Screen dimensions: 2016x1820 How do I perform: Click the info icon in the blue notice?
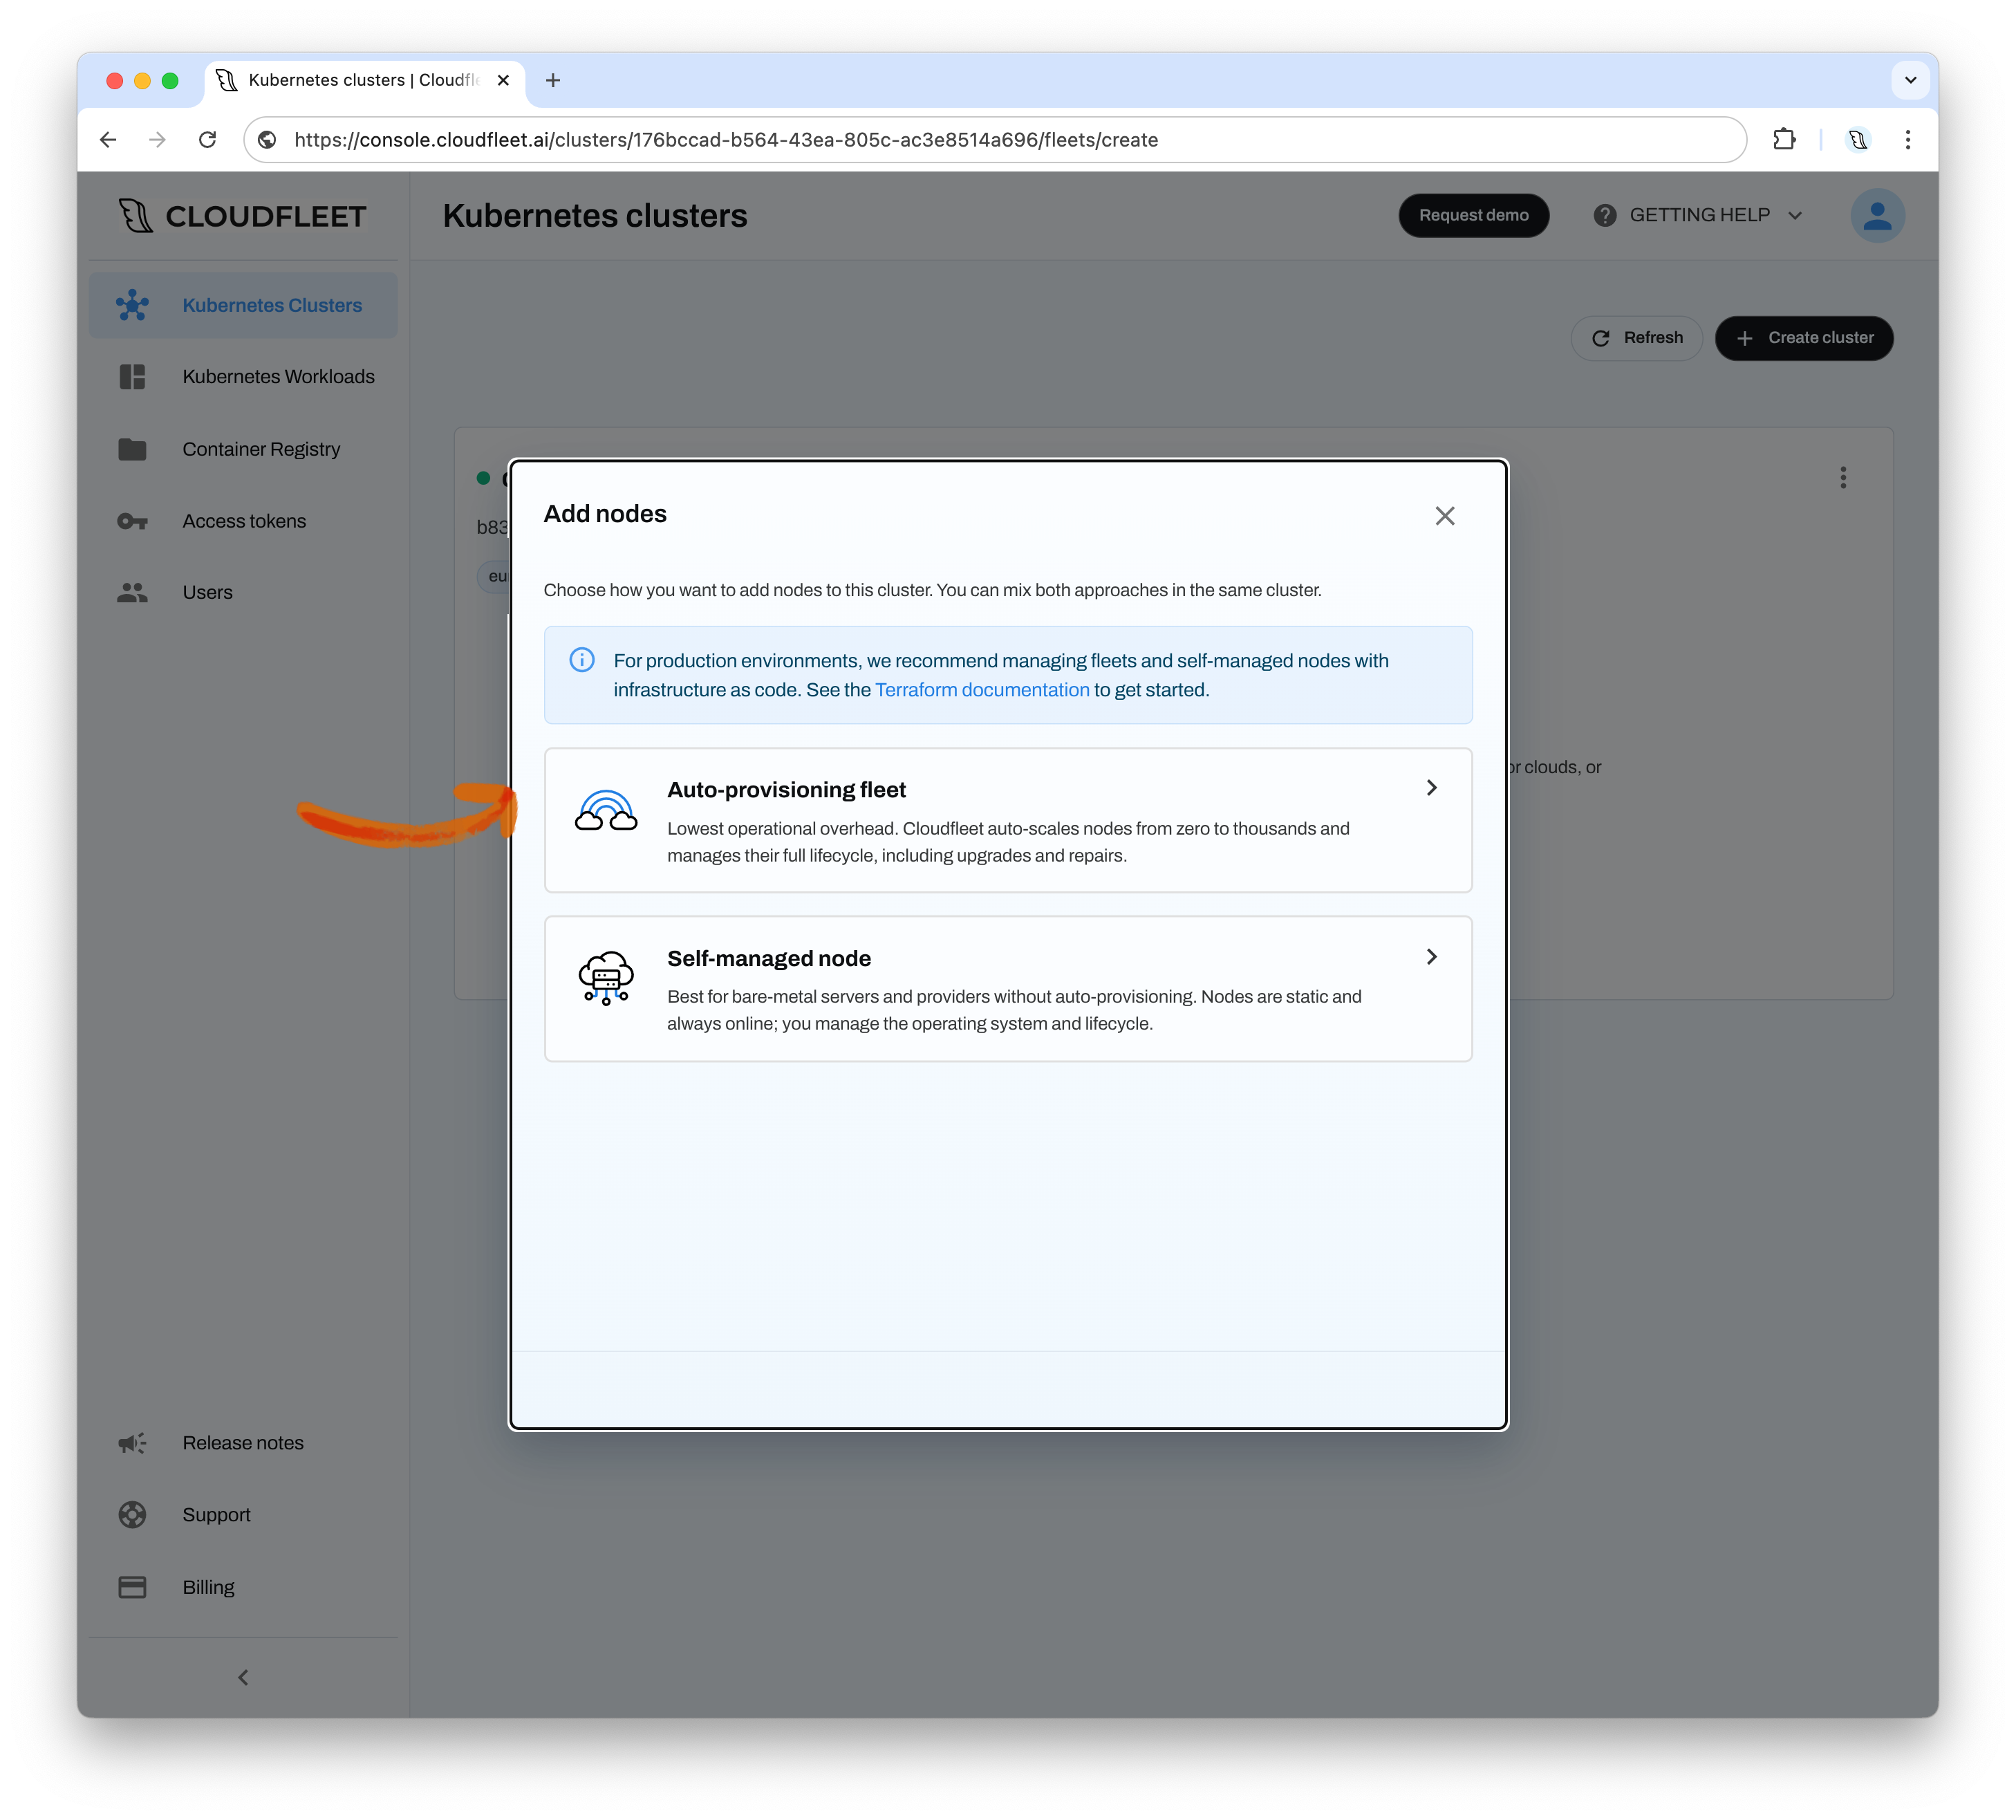tap(582, 660)
